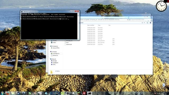The width and height of the screenshot is (169, 95).
Task: Click Roaming in the breadcrumb path
Action: coord(93,20)
